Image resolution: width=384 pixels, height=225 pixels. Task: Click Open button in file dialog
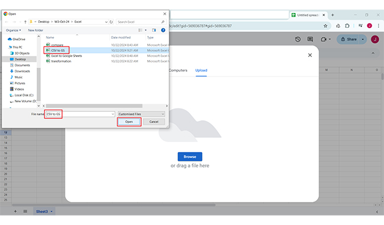129,122
